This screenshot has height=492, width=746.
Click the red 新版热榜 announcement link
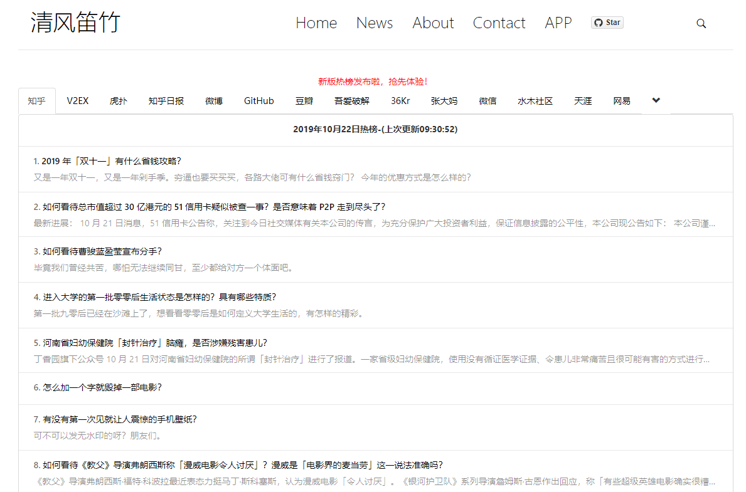[373, 81]
